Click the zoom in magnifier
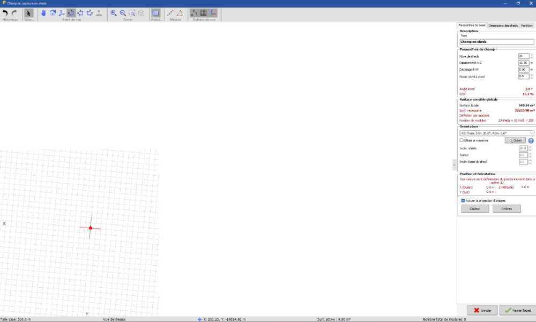 pos(114,13)
